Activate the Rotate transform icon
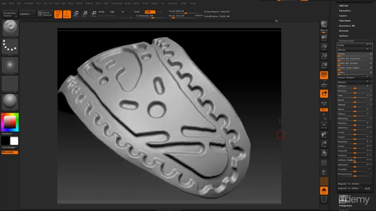Image resolution: width=376 pixels, height=211 pixels. 93,14
